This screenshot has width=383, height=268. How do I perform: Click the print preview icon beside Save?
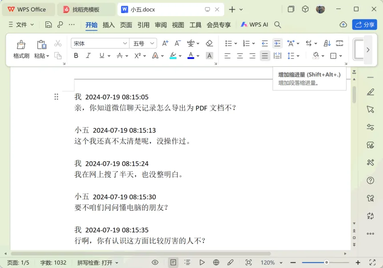point(60,24)
